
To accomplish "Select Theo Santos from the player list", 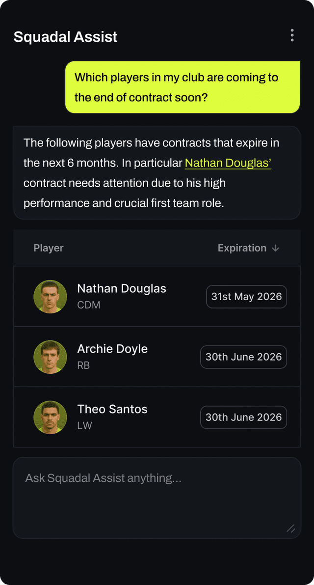I will pyautogui.click(x=112, y=409).
